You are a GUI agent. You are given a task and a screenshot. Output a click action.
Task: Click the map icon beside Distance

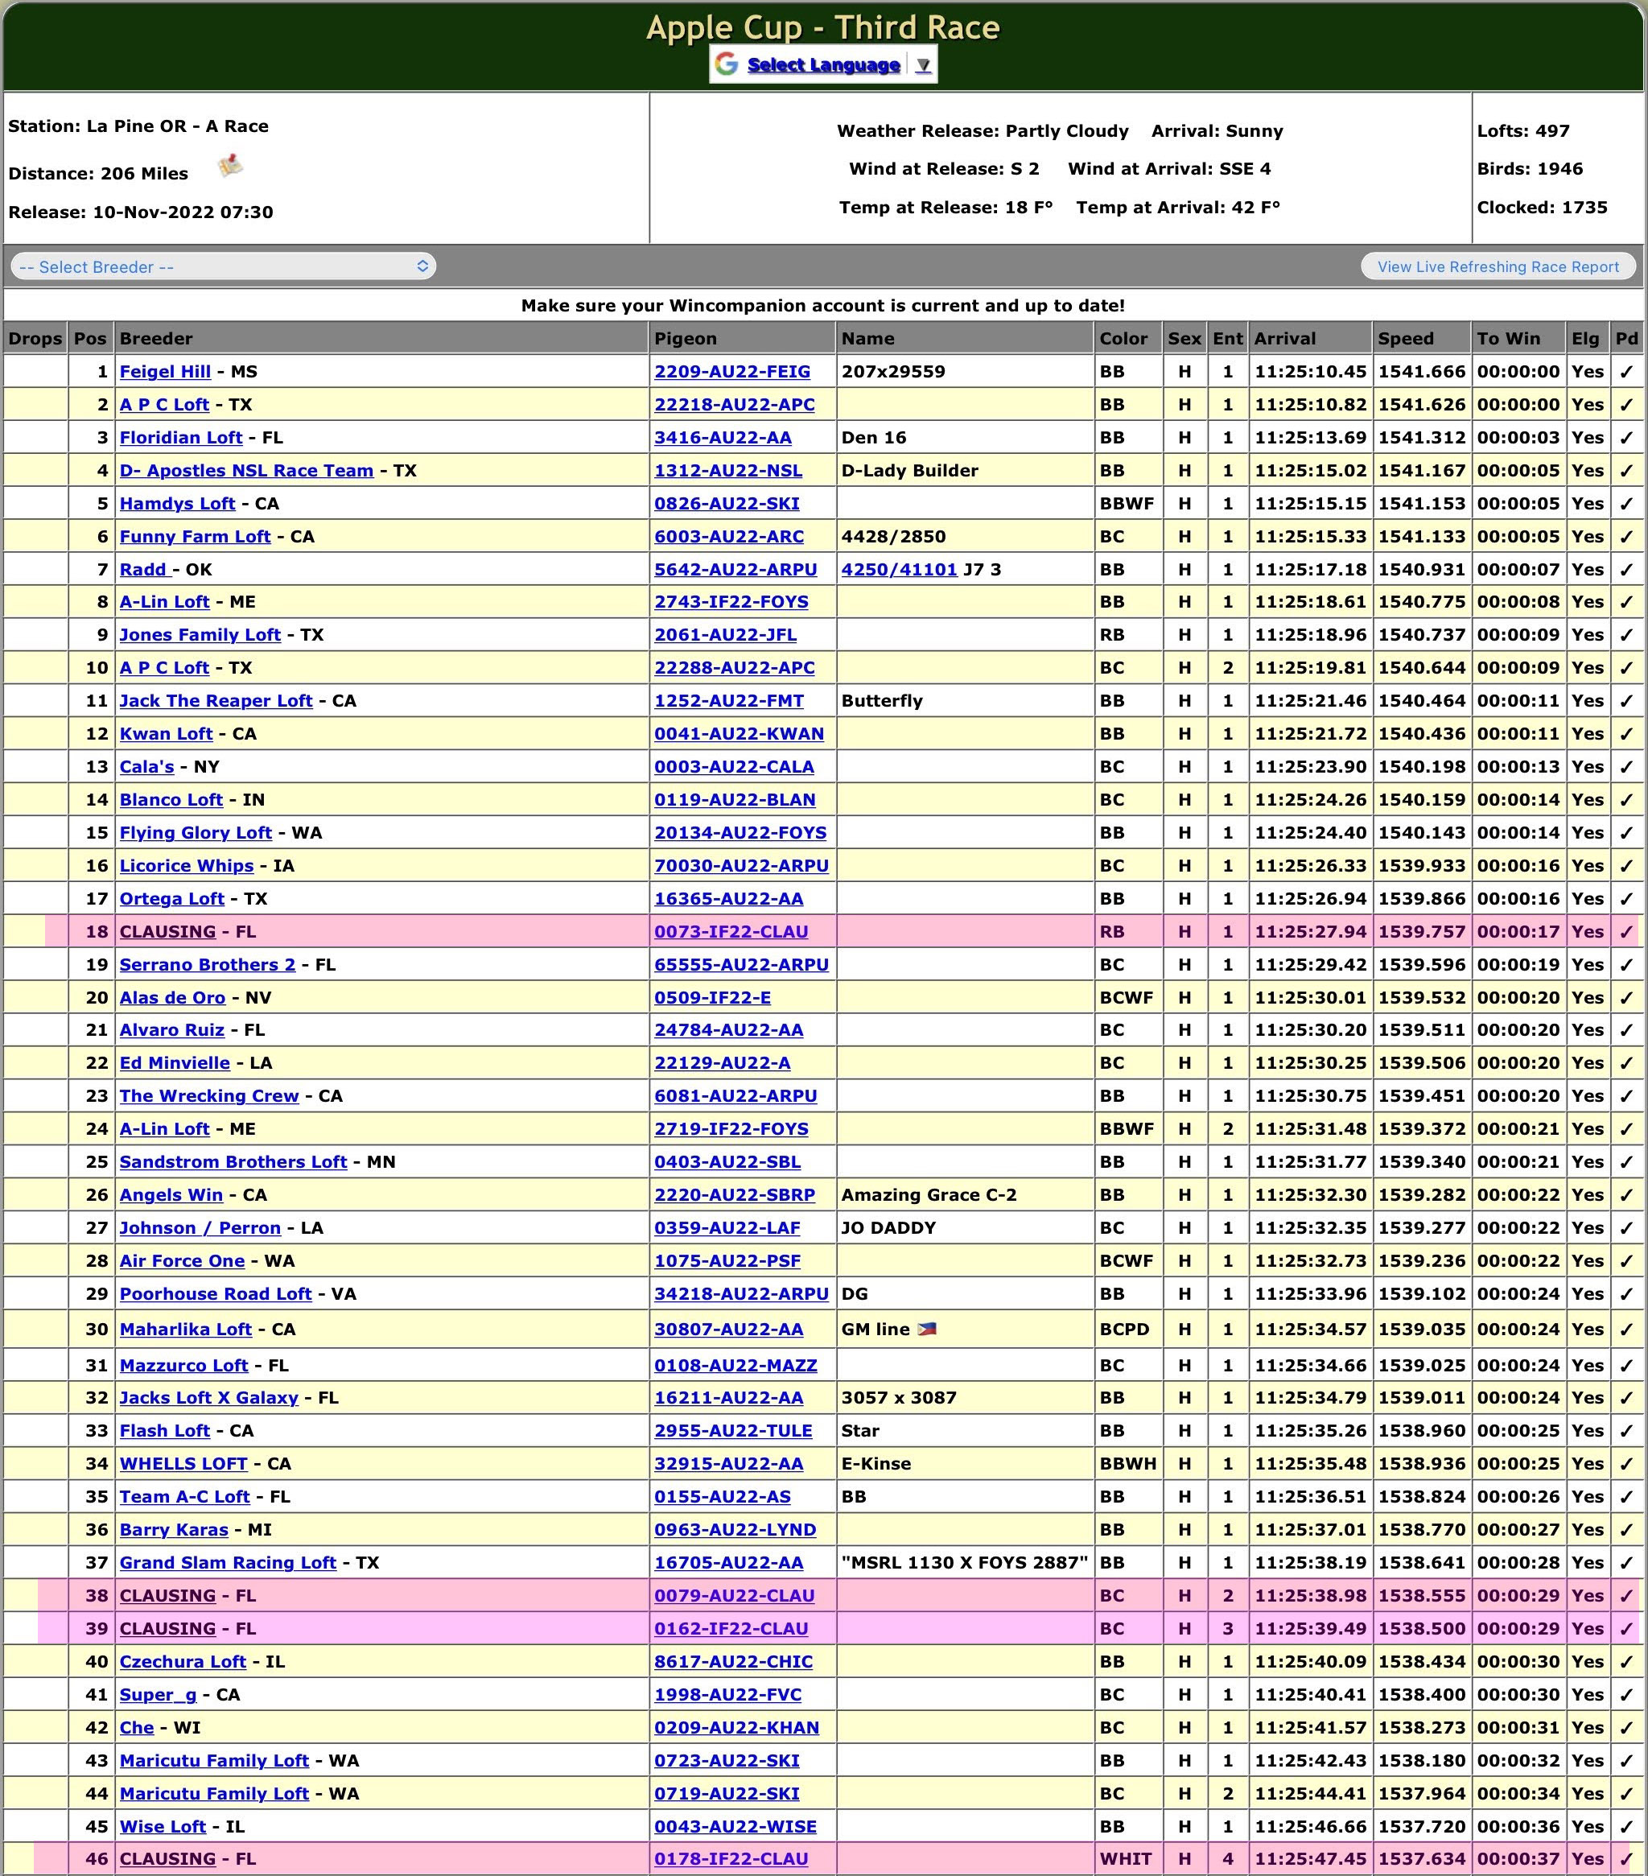[x=230, y=166]
